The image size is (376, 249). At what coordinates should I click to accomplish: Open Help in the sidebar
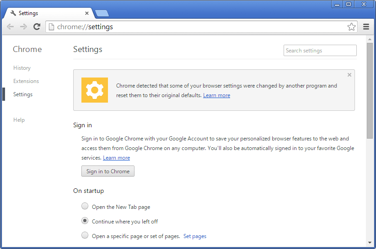(x=19, y=120)
